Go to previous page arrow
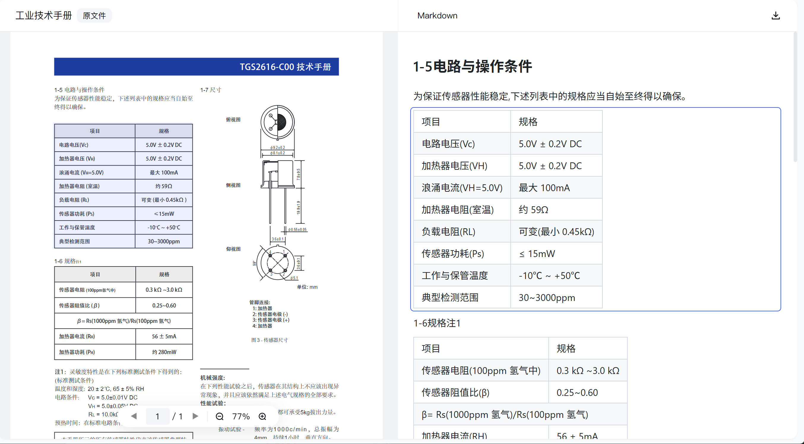Screen dimensions: 804x444 (134, 416)
